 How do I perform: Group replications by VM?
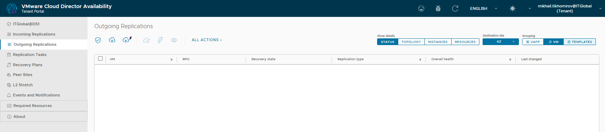[x=553, y=42]
